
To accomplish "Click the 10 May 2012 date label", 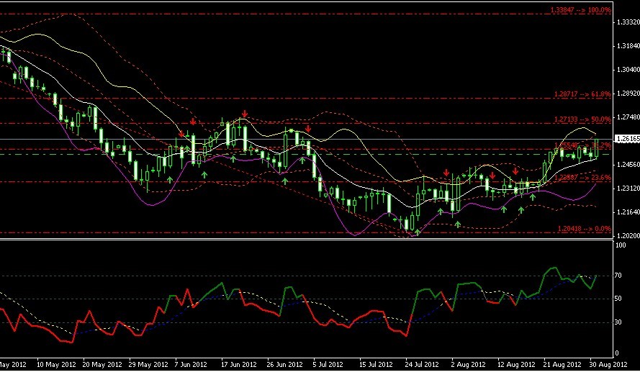I will pos(56,365).
